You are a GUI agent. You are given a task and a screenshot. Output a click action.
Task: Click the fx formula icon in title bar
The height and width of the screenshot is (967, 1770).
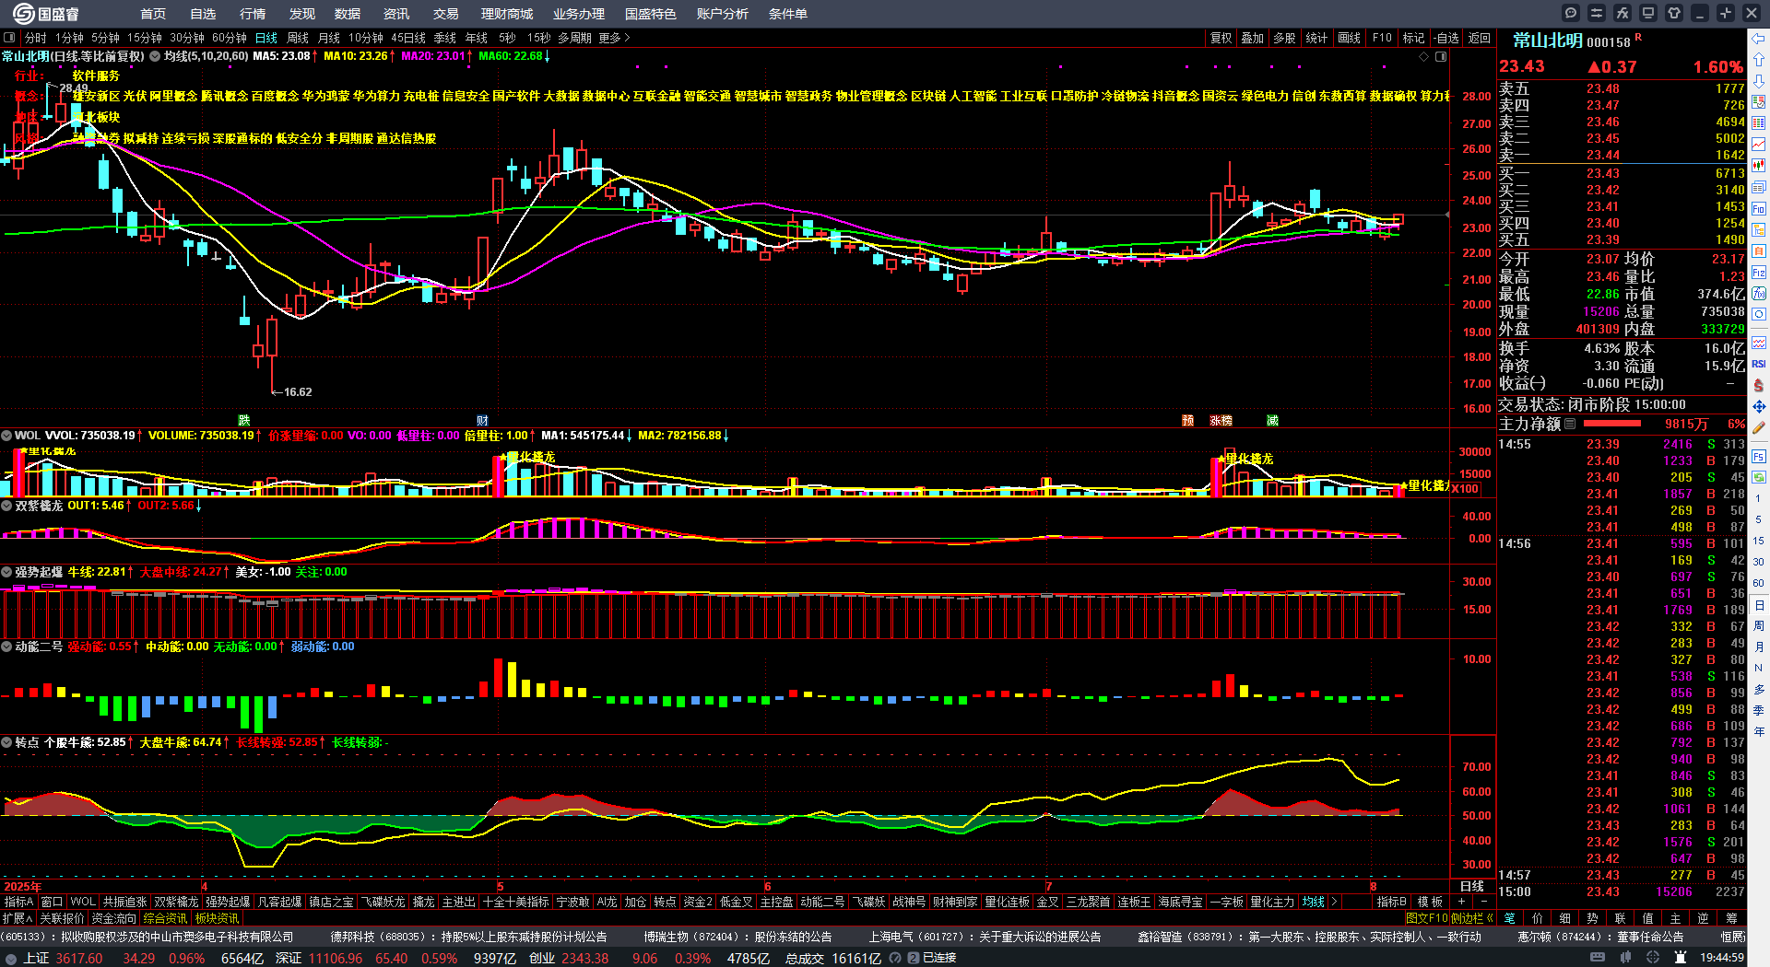(1622, 13)
